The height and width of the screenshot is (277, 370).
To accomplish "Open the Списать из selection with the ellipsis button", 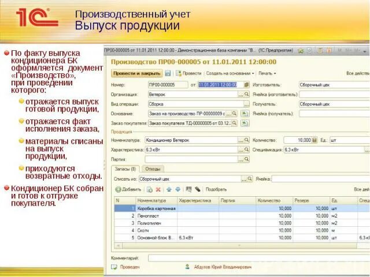I will click(x=244, y=179).
